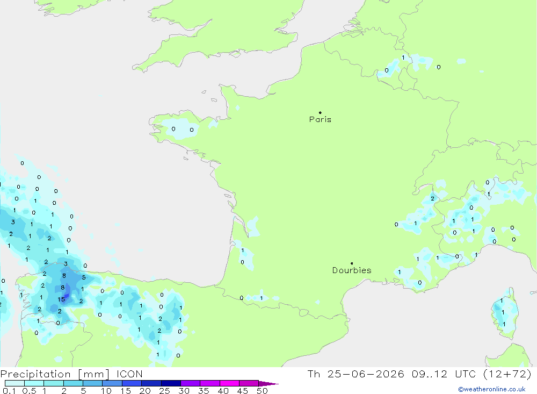
Task: Click the 15 mm value on the map
Action: pyautogui.click(x=61, y=299)
